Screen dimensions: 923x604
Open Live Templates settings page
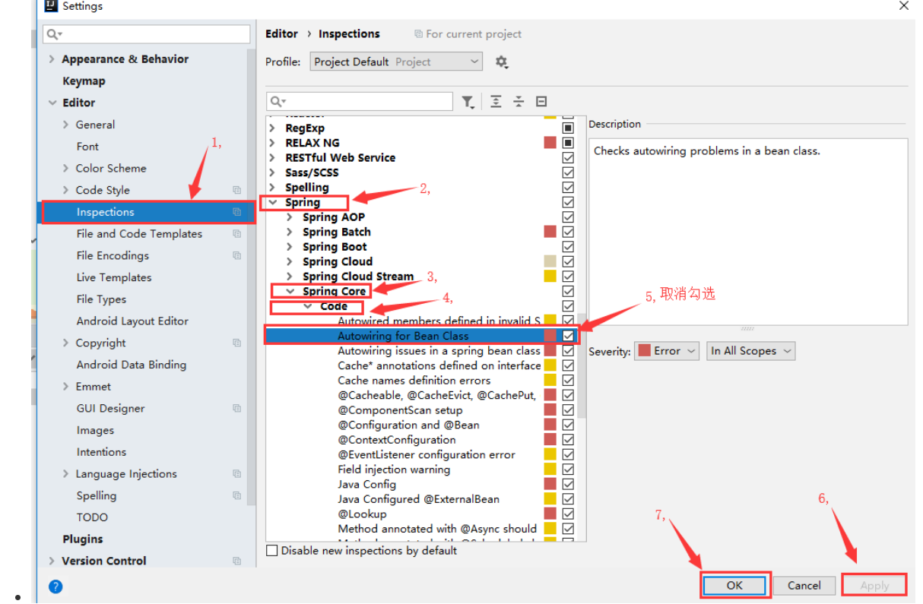114,278
